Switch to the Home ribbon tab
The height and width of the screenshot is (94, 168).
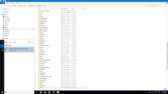(x=7, y=3)
